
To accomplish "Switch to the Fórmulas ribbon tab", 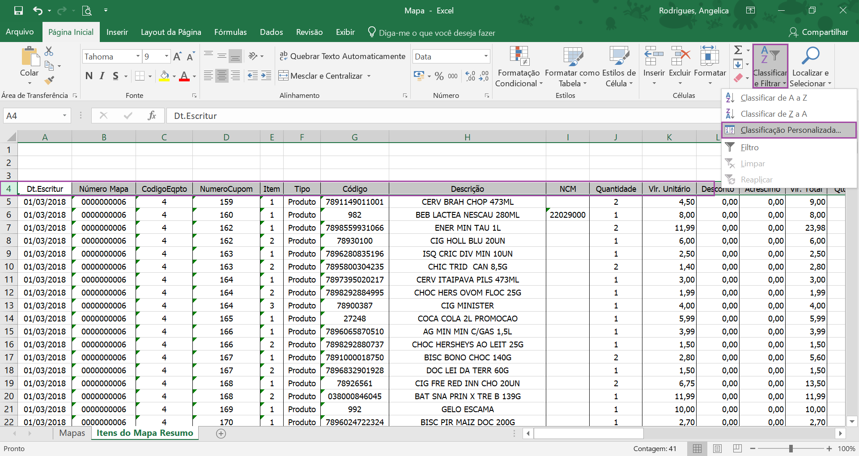I will pos(230,32).
